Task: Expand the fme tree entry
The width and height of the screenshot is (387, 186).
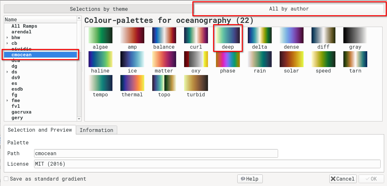Action: (x=7, y=100)
